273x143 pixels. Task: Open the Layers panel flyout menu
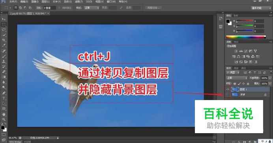point(271,68)
